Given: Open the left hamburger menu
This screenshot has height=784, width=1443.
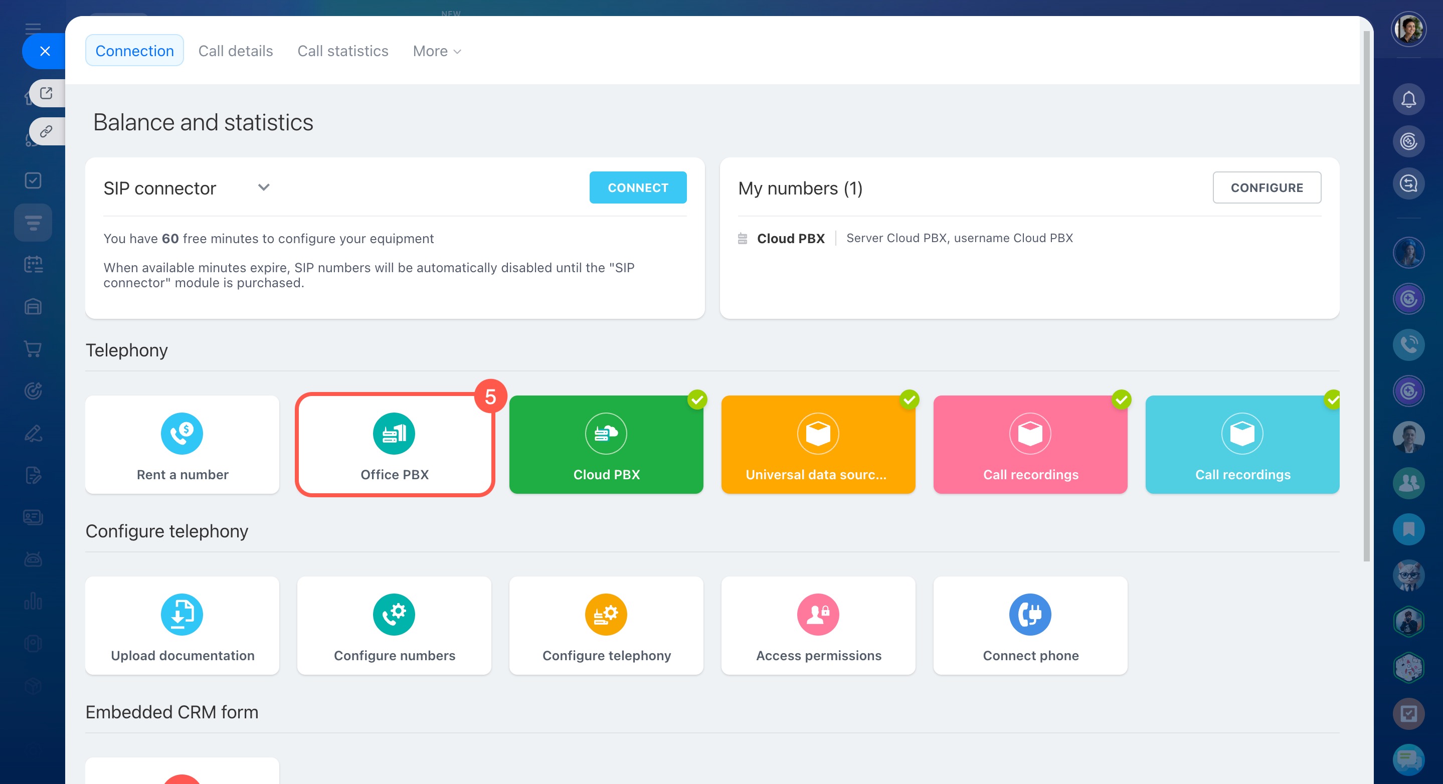Looking at the screenshot, I should pos(33,28).
